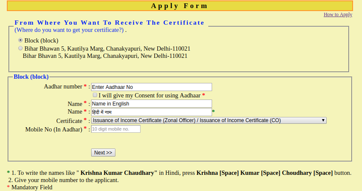
Task: Choose the Bihar Bhawan radio option
Action: [20, 48]
